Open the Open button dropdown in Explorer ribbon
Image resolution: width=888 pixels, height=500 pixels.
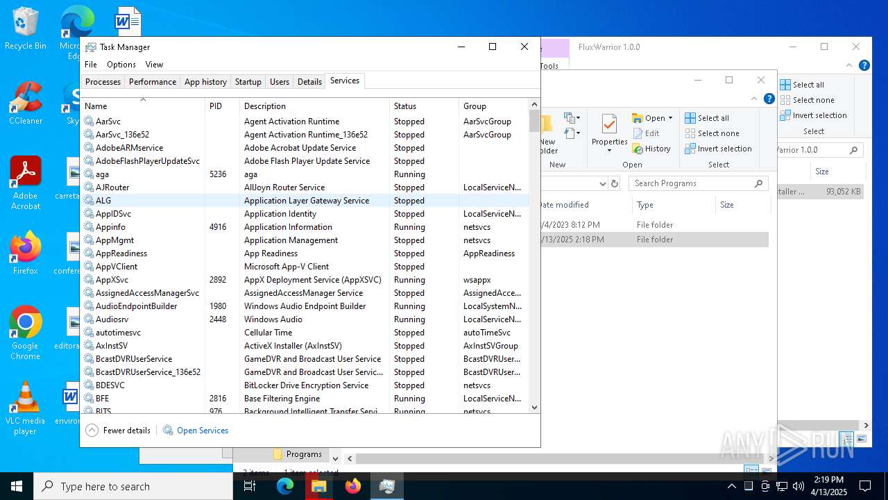[670, 118]
